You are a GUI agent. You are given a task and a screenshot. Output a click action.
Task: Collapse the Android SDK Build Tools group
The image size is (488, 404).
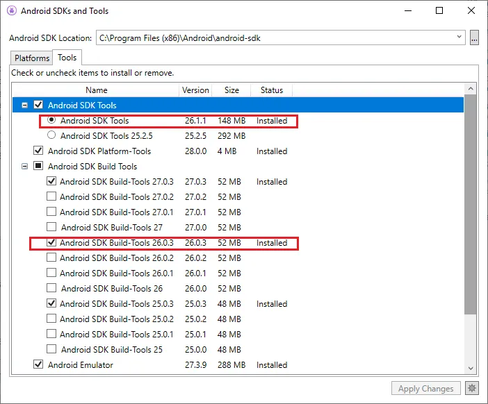click(x=24, y=167)
